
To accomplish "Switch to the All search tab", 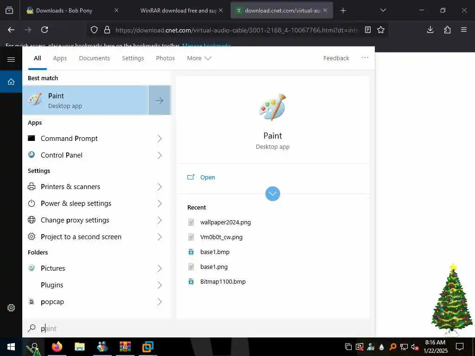I will (37, 58).
